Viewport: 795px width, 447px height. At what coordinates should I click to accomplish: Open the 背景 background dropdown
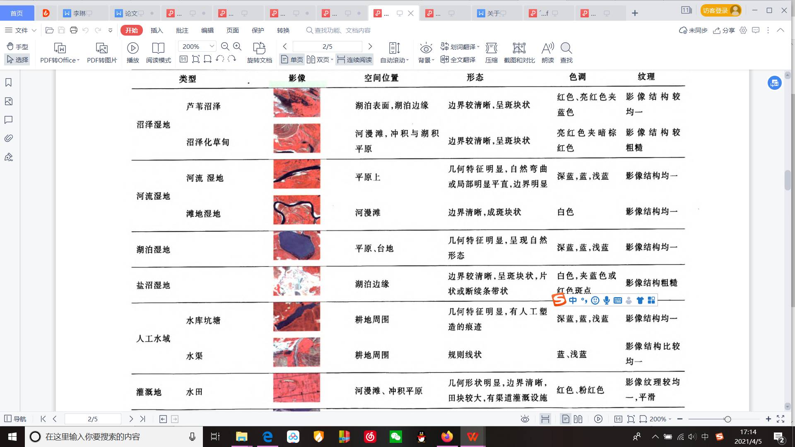[426, 60]
